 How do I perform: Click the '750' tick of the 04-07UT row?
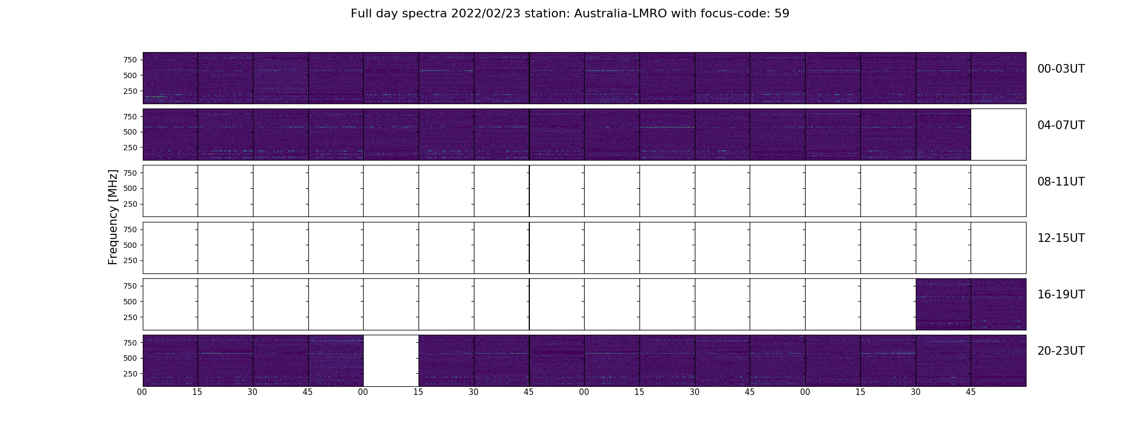[130, 117]
